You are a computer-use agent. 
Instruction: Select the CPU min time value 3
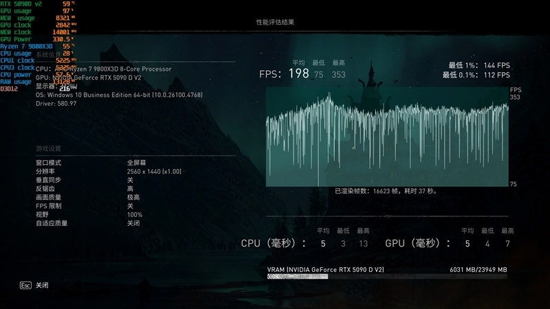pos(343,244)
